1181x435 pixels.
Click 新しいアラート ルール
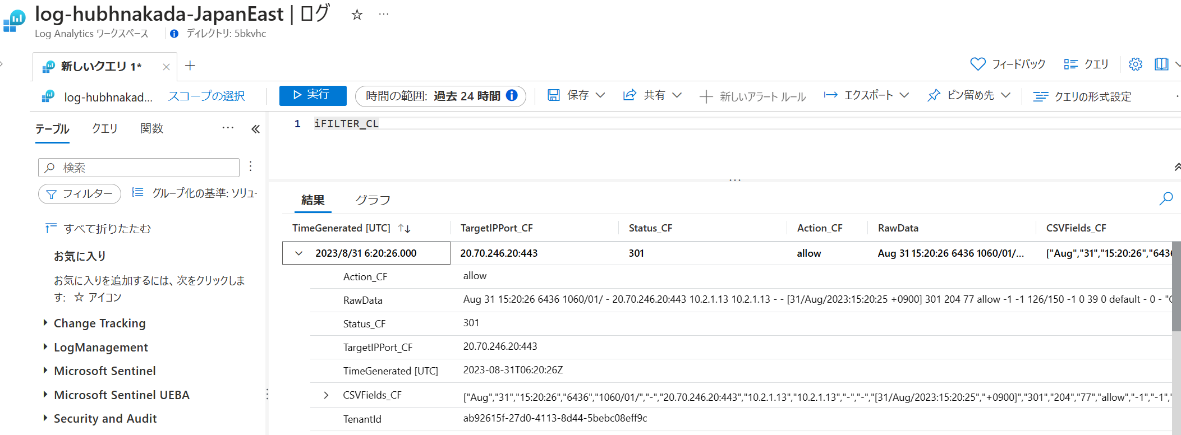pyautogui.click(x=753, y=96)
